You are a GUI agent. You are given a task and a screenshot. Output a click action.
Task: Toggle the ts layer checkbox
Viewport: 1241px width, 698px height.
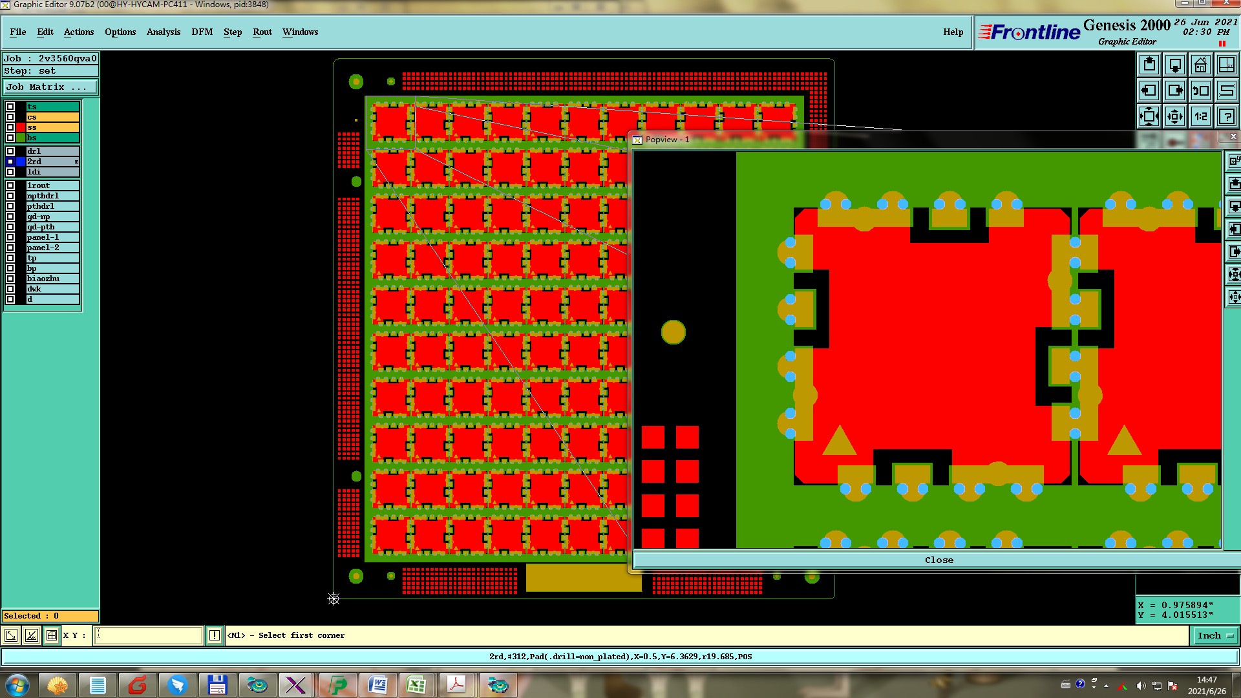(10, 107)
